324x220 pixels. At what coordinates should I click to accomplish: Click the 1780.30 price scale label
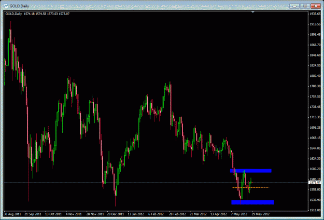coord(315,86)
